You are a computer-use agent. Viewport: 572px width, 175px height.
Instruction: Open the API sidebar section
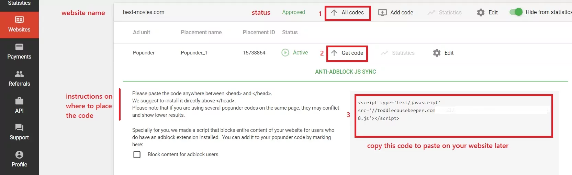click(x=19, y=106)
